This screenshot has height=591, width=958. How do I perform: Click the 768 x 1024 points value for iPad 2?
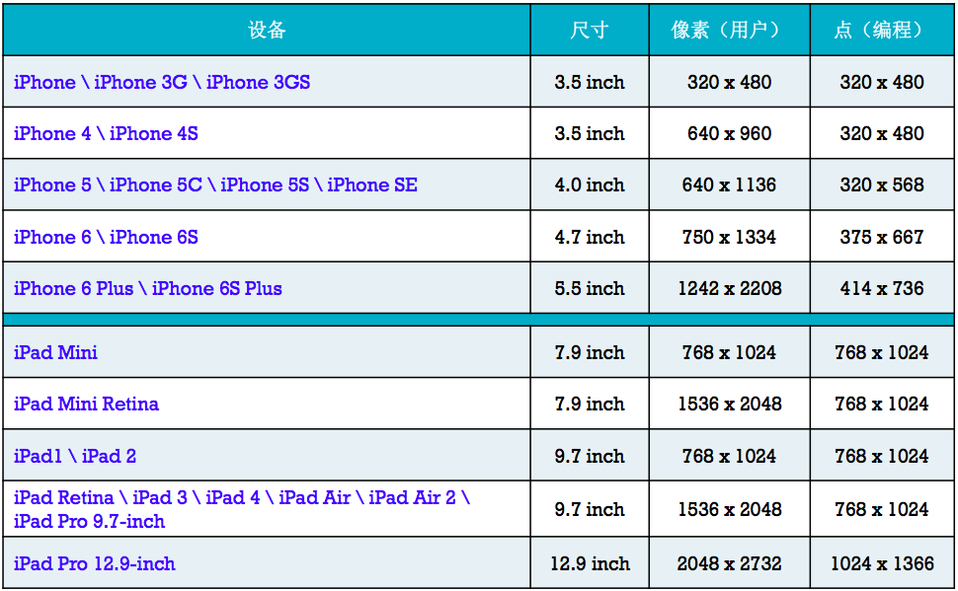click(x=882, y=456)
